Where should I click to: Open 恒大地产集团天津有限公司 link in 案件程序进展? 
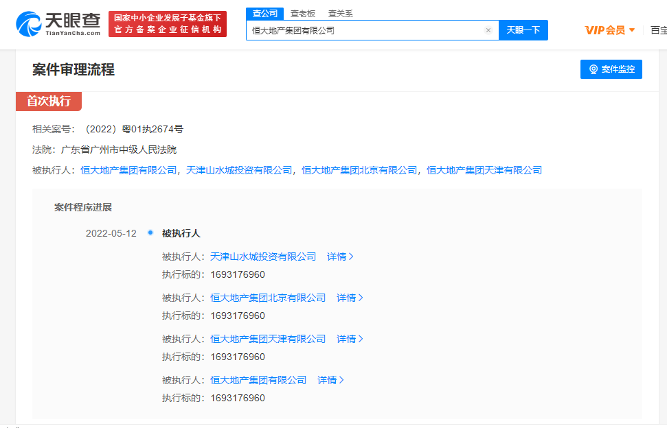point(268,340)
